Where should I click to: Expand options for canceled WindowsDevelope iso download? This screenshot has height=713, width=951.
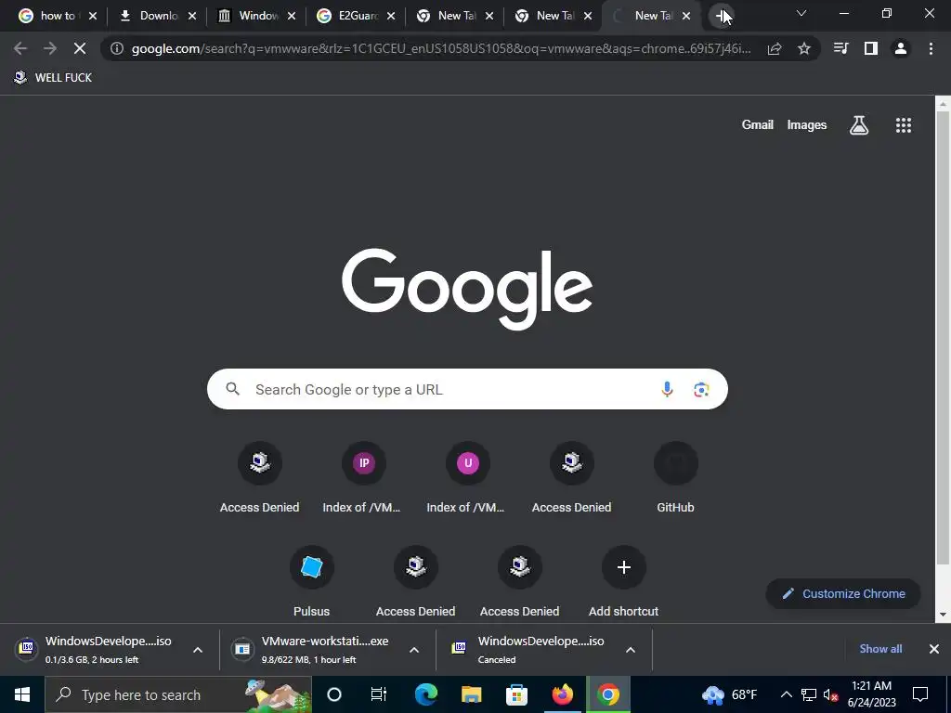(631, 650)
